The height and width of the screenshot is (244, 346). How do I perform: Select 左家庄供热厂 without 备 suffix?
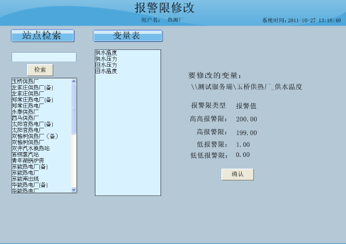tap(28, 93)
